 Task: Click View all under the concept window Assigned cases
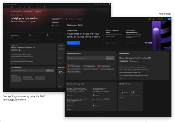13,64
